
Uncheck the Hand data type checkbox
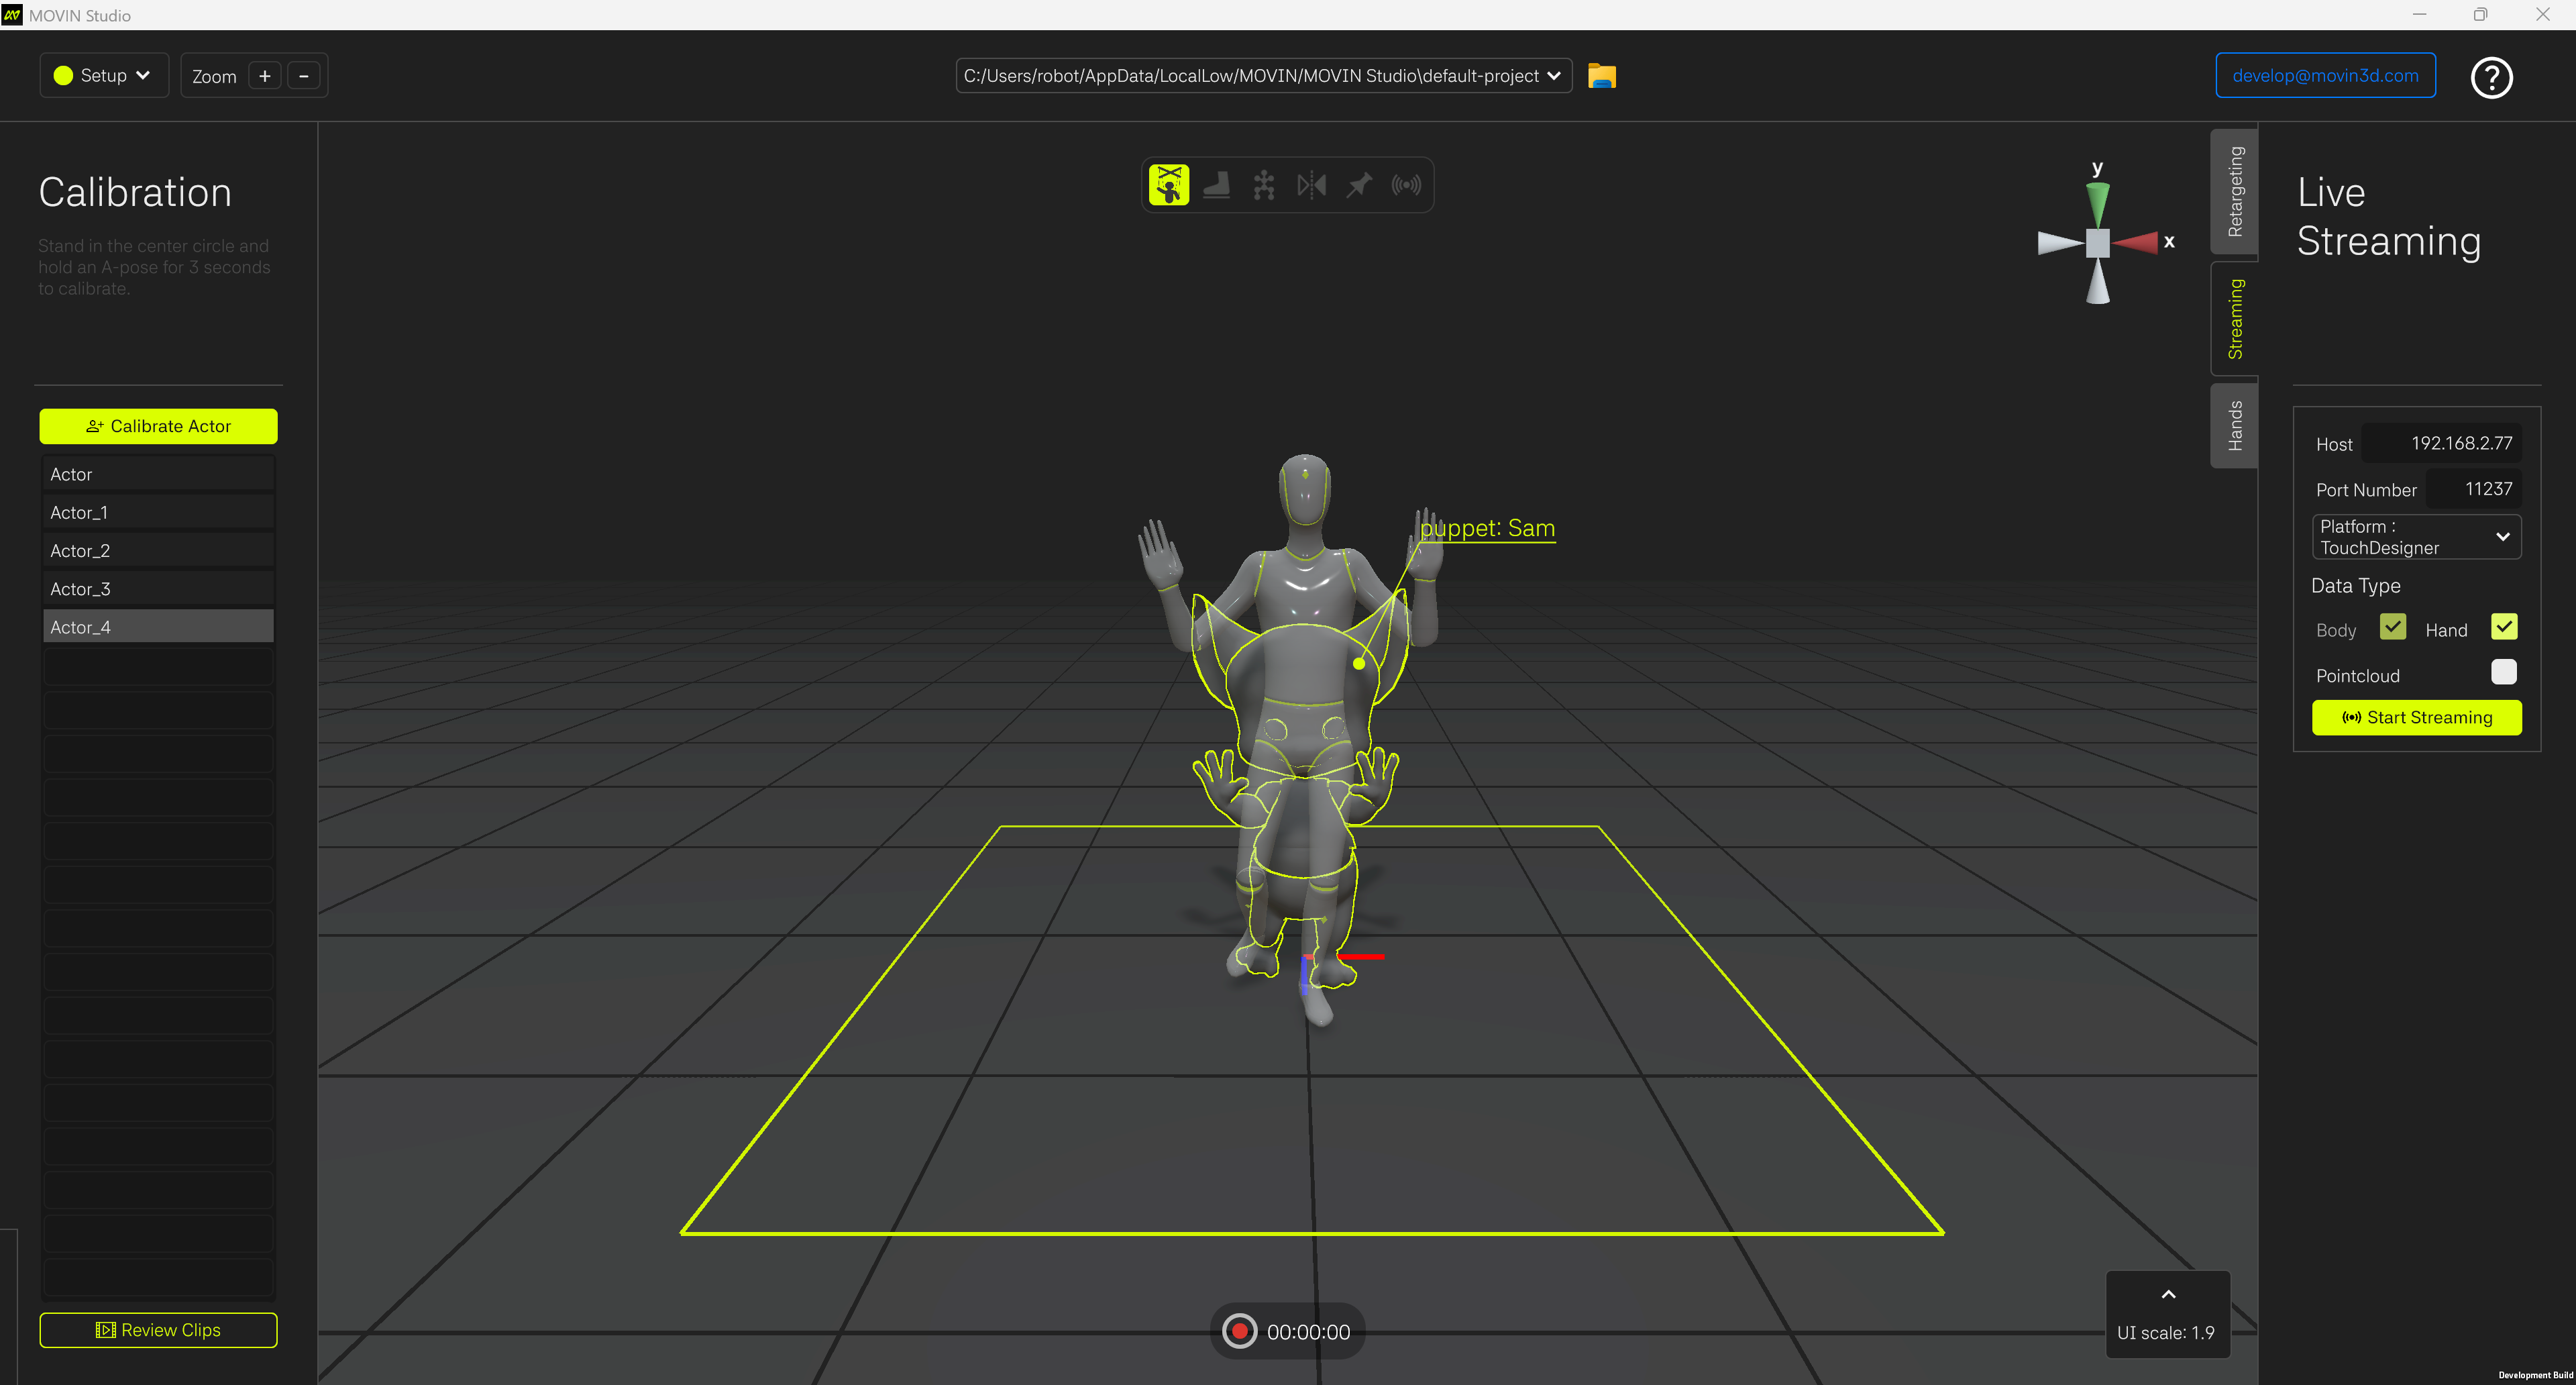point(2503,627)
